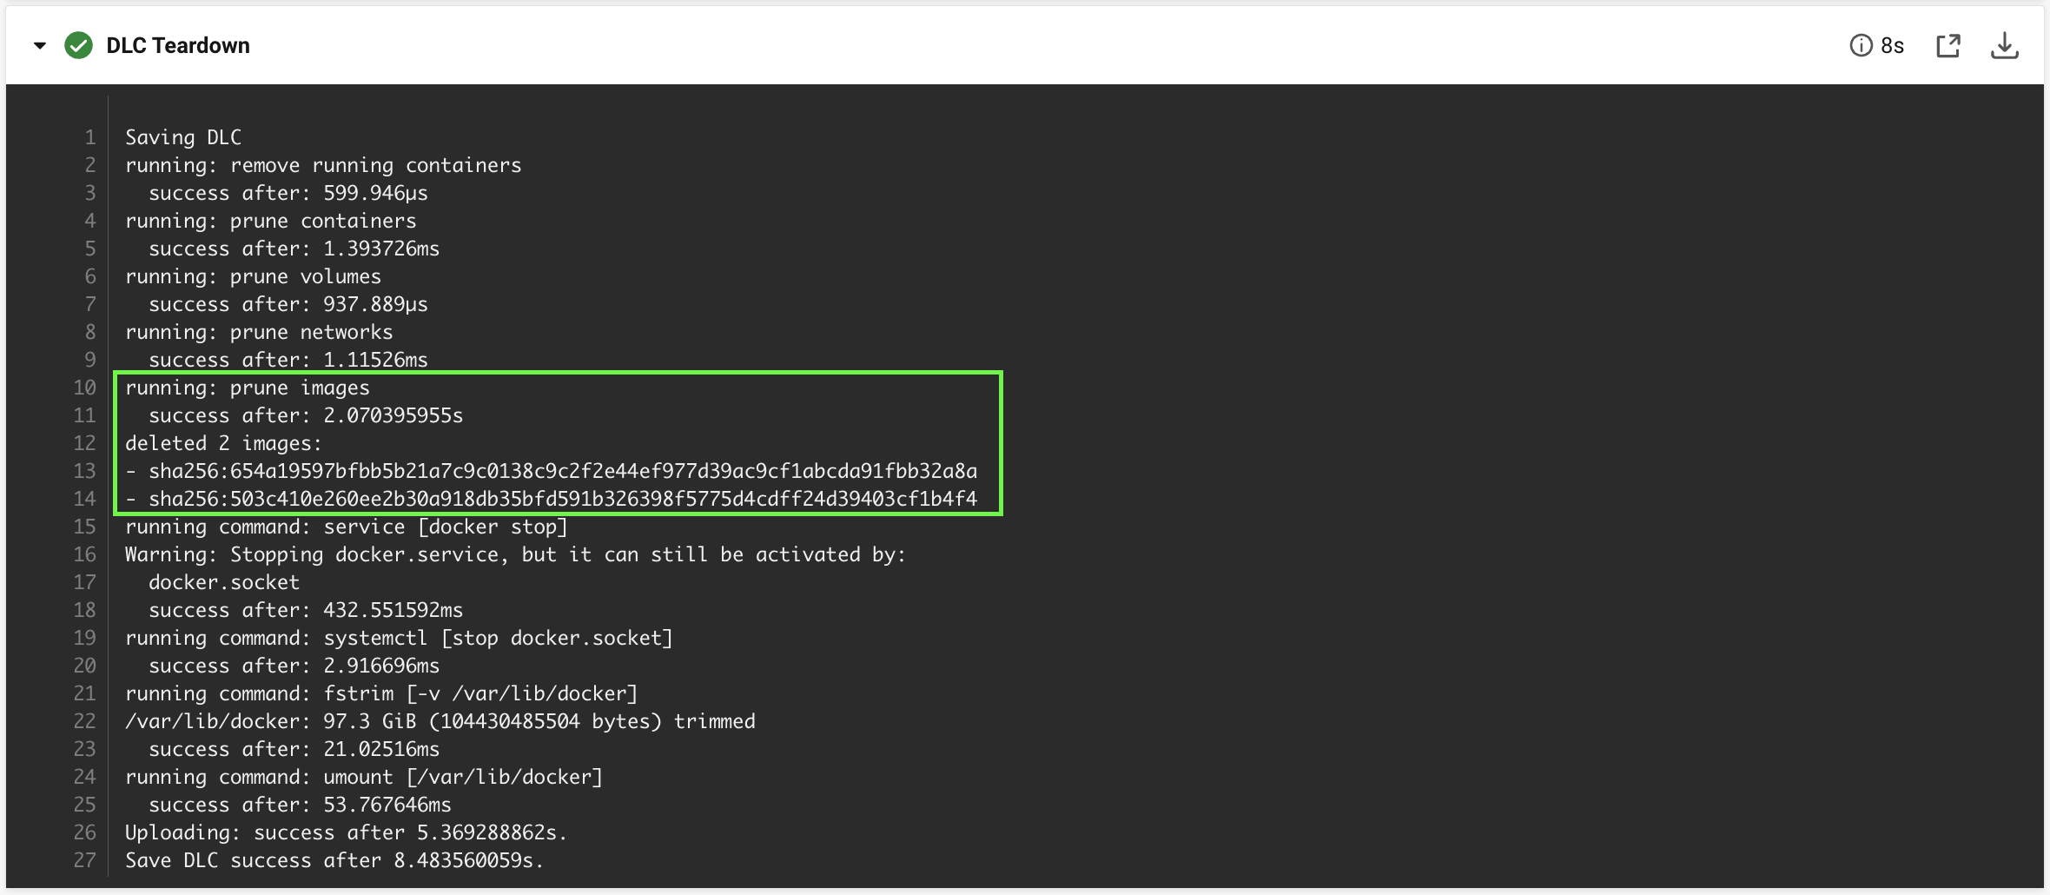
Task: Click the "Uploading: success" log line
Action: coord(346,832)
